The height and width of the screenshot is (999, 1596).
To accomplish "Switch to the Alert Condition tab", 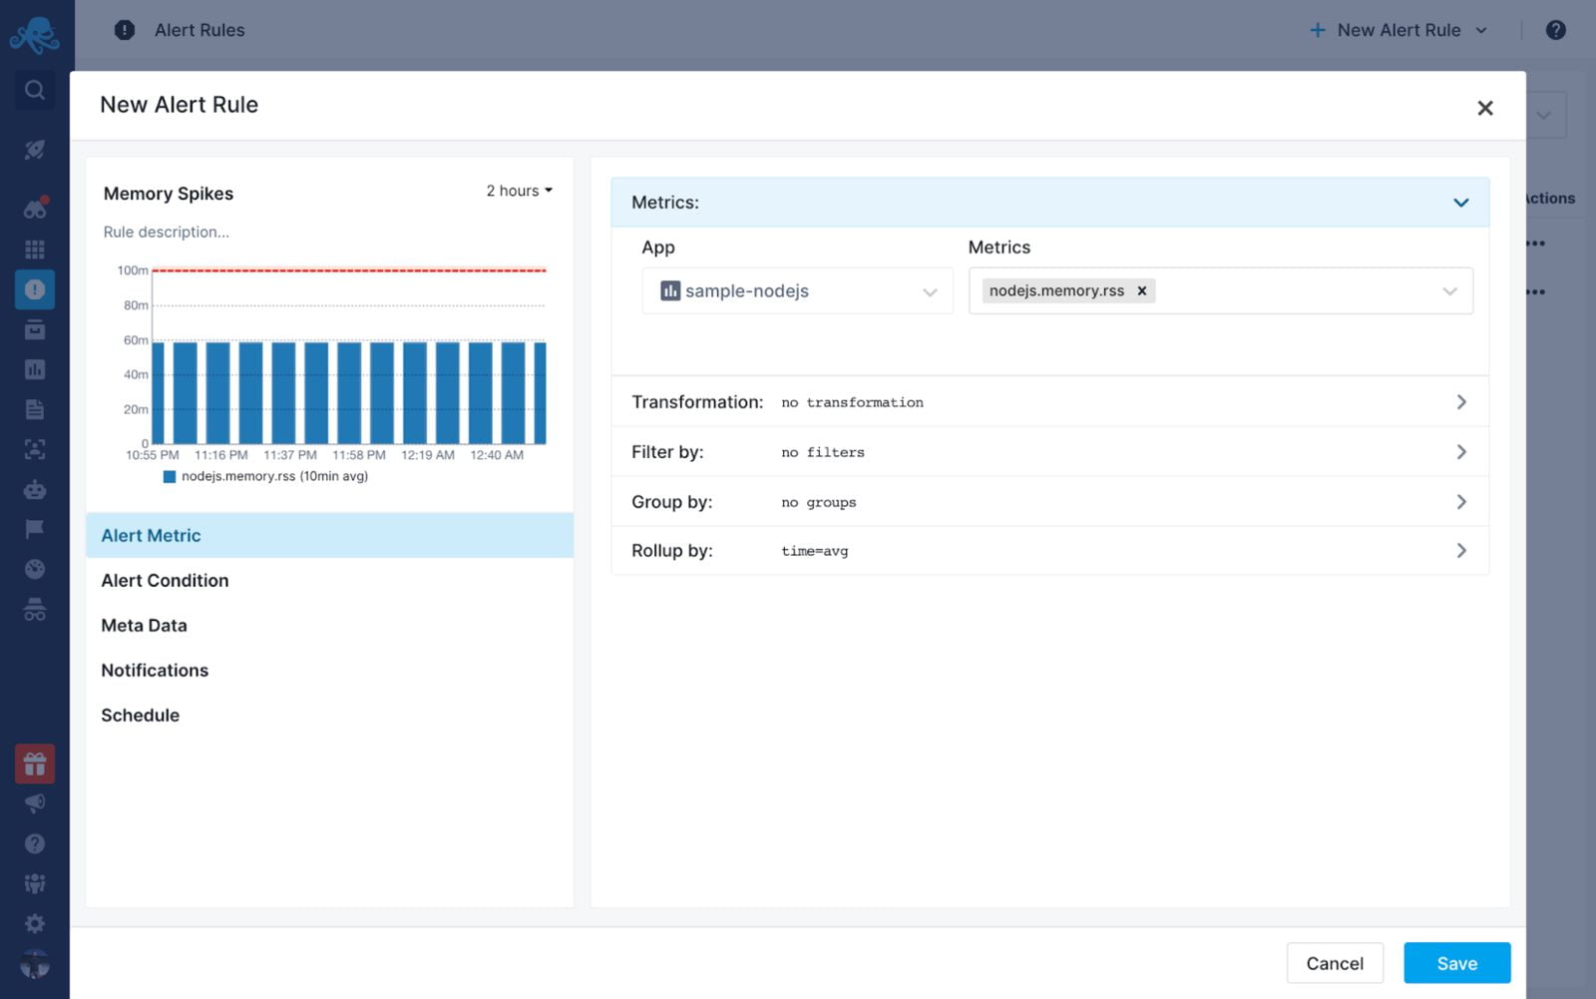I will coord(165,580).
